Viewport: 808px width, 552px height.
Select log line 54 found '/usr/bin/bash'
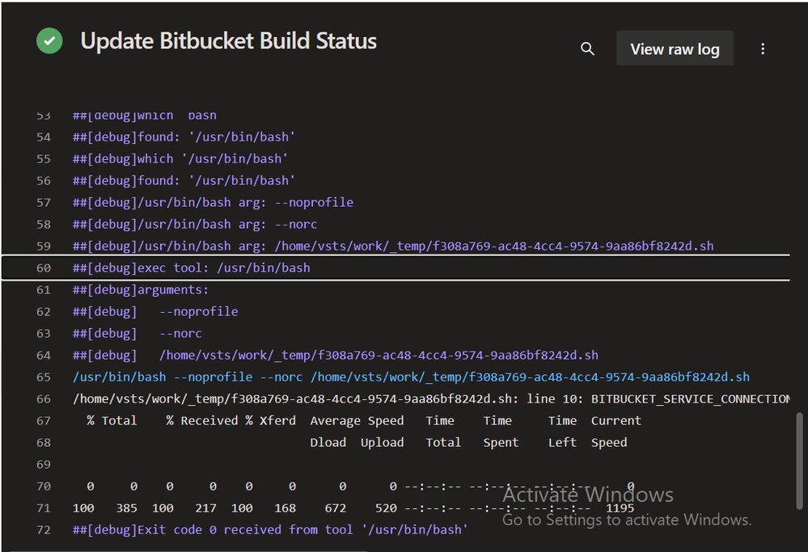(184, 137)
